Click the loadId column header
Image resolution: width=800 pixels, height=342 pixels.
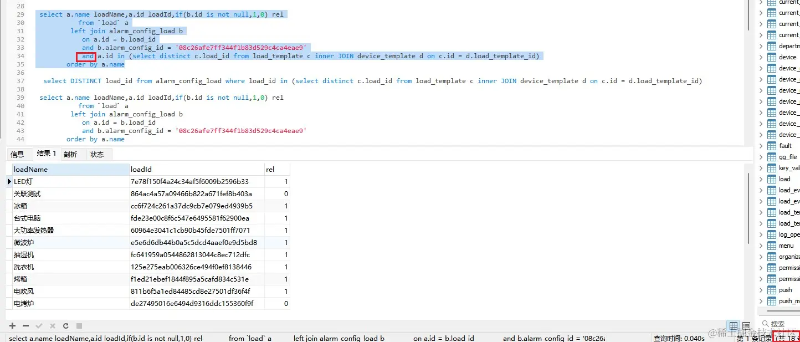(197, 169)
